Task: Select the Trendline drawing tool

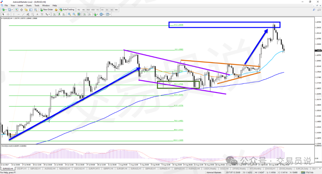Action: coord(23,14)
